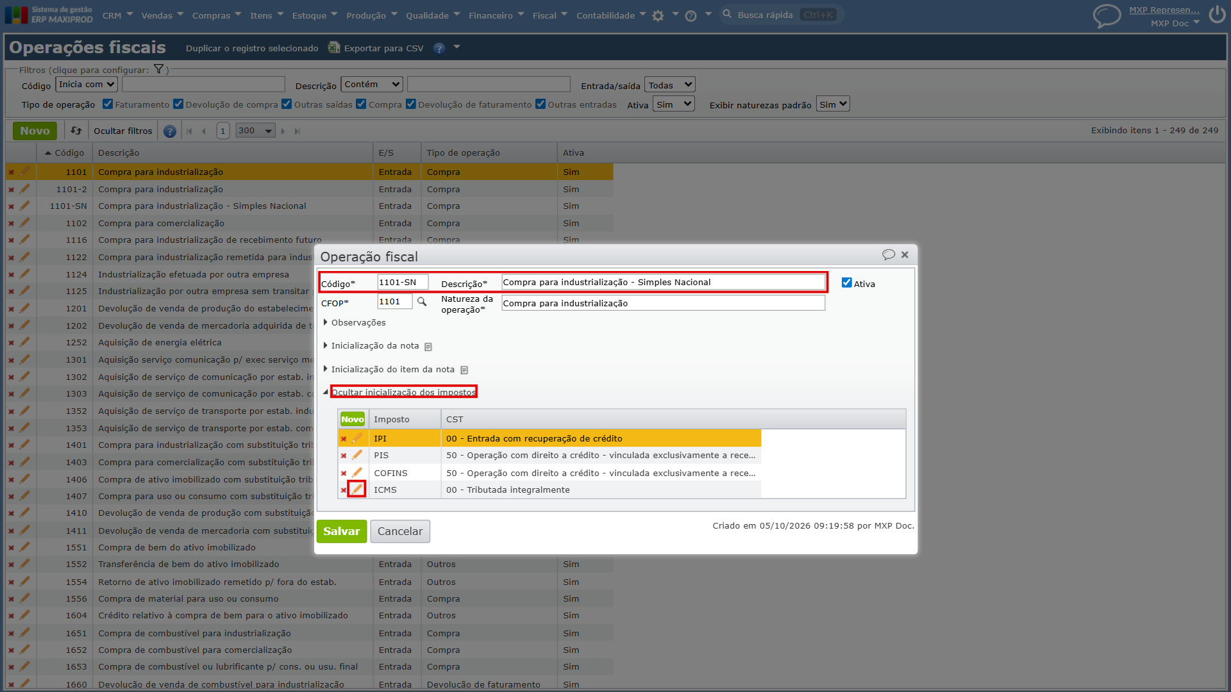This screenshot has height=692, width=1231.
Task: Click the filter funnel configuration icon
Action: [x=158, y=69]
